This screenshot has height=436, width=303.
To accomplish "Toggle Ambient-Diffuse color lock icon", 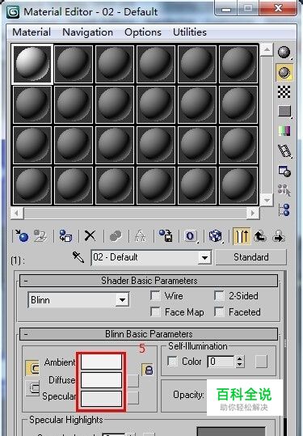I will (x=32, y=368).
